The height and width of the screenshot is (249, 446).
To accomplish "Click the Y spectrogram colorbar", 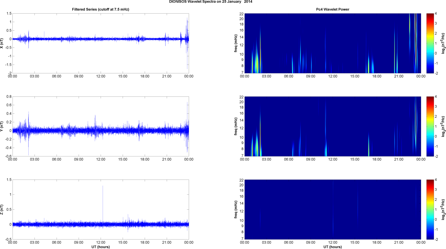I will click(x=430, y=126).
